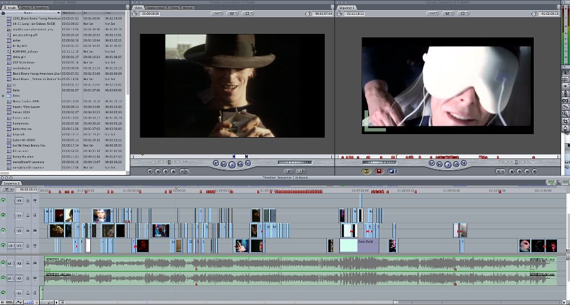Image resolution: width=570 pixels, height=305 pixels.
Task: Toggle Auto Select on track A1
Action: (x=35, y=263)
